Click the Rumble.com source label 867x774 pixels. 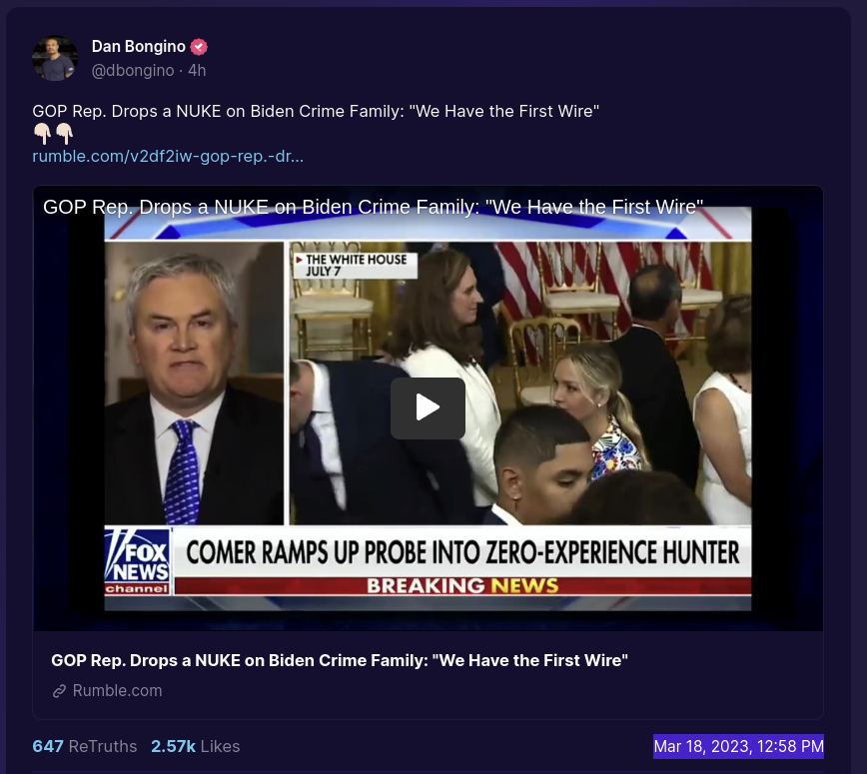pyautogui.click(x=117, y=690)
